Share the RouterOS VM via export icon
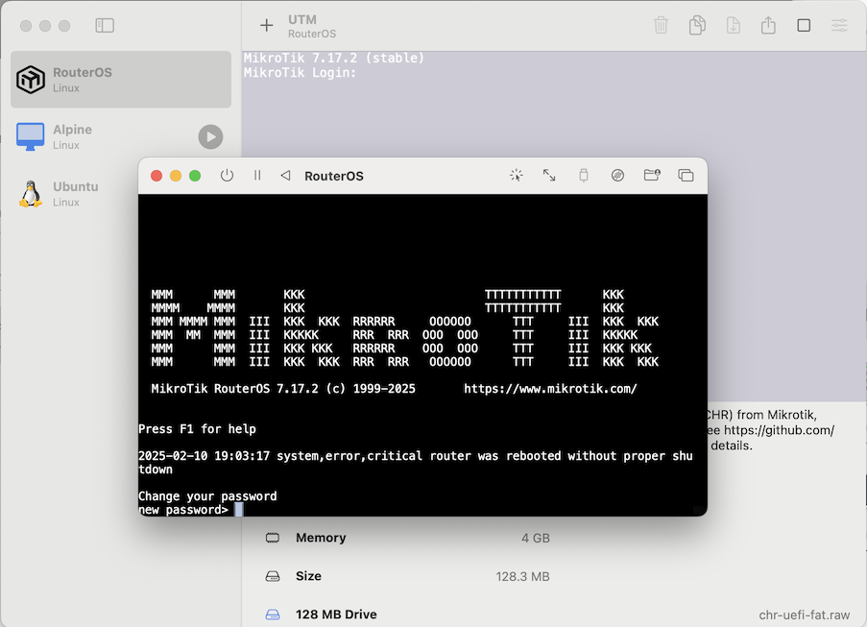Viewport: 867px width, 627px height. [x=767, y=26]
